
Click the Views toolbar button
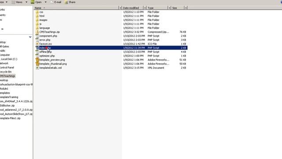pos(17,2)
